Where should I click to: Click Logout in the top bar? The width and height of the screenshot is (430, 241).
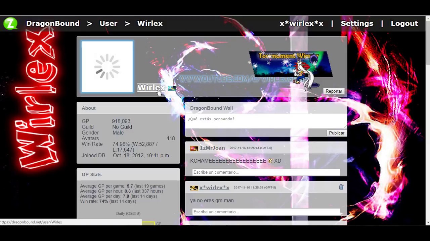click(404, 23)
